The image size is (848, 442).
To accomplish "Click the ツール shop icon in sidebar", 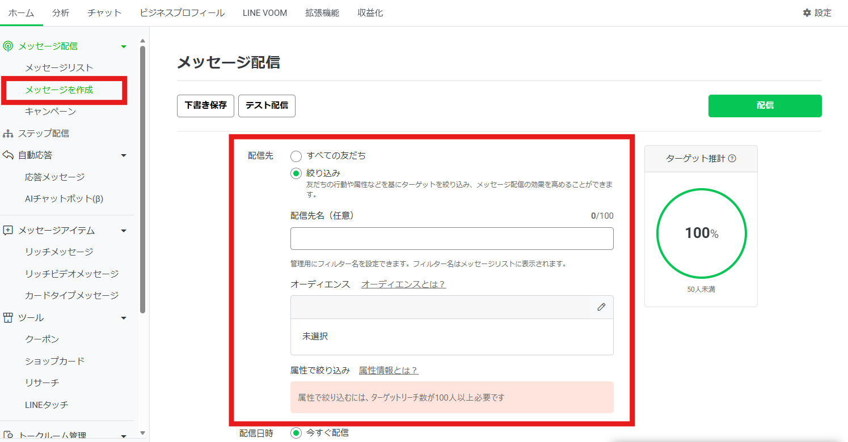I will 8,318.
